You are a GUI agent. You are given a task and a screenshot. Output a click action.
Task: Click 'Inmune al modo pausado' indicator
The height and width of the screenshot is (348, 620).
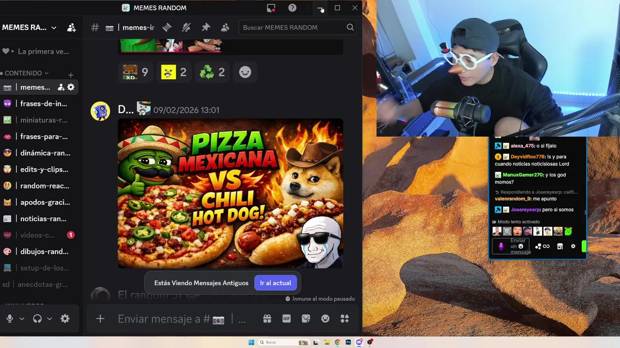[320, 299]
